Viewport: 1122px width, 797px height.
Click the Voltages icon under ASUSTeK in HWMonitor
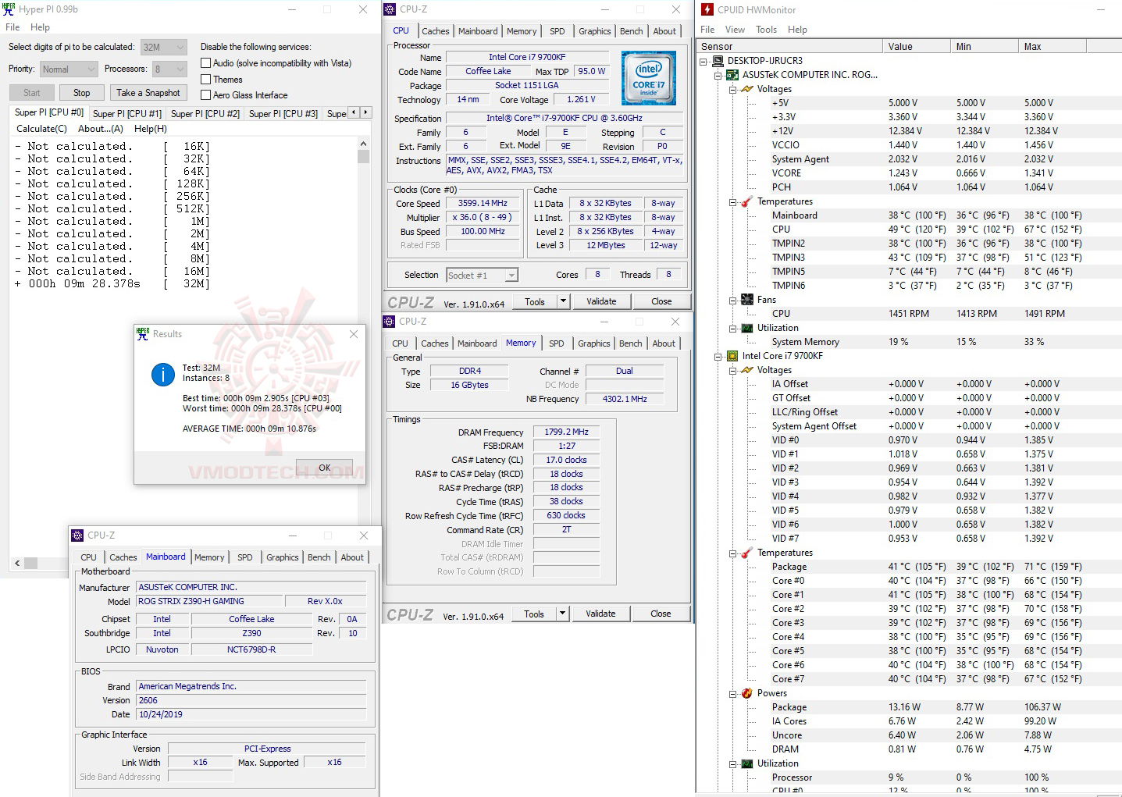747,89
